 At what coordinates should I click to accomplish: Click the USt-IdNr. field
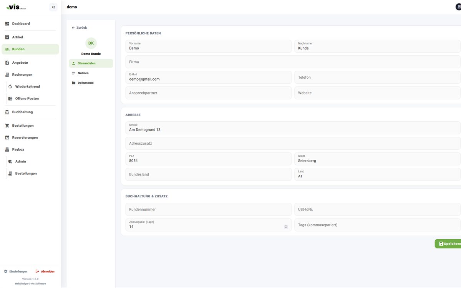(378, 209)
